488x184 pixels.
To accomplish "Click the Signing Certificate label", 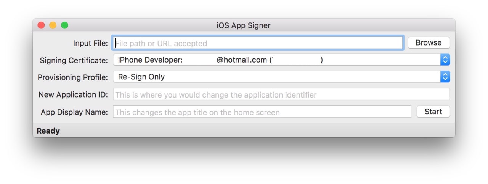I will point(74,60).
